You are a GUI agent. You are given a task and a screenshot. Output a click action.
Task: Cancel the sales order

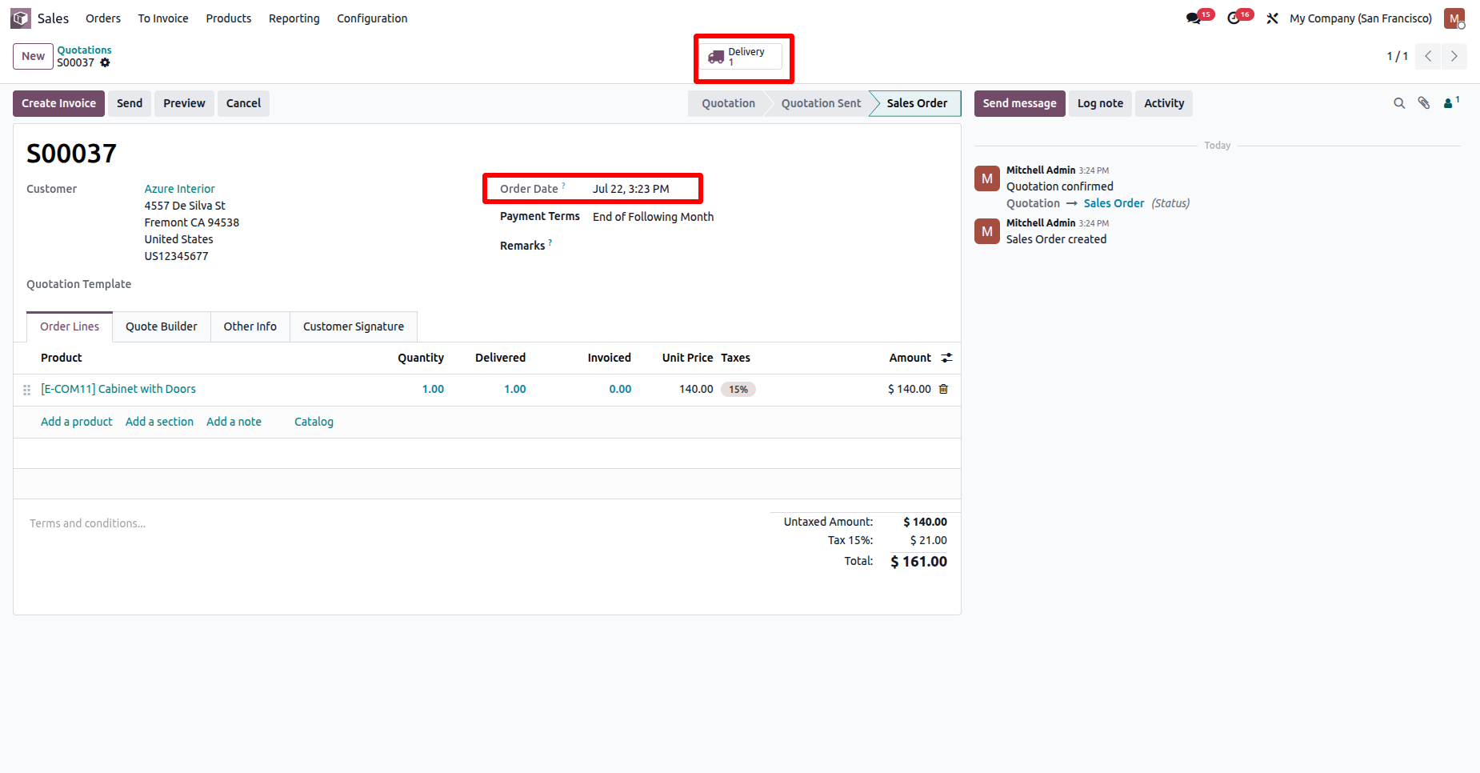pos(243,103)
